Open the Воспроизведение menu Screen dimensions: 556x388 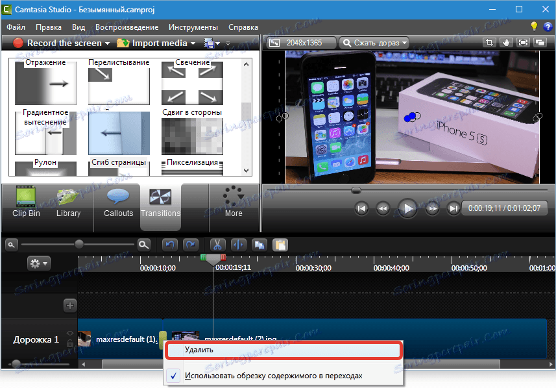point(127,27)
